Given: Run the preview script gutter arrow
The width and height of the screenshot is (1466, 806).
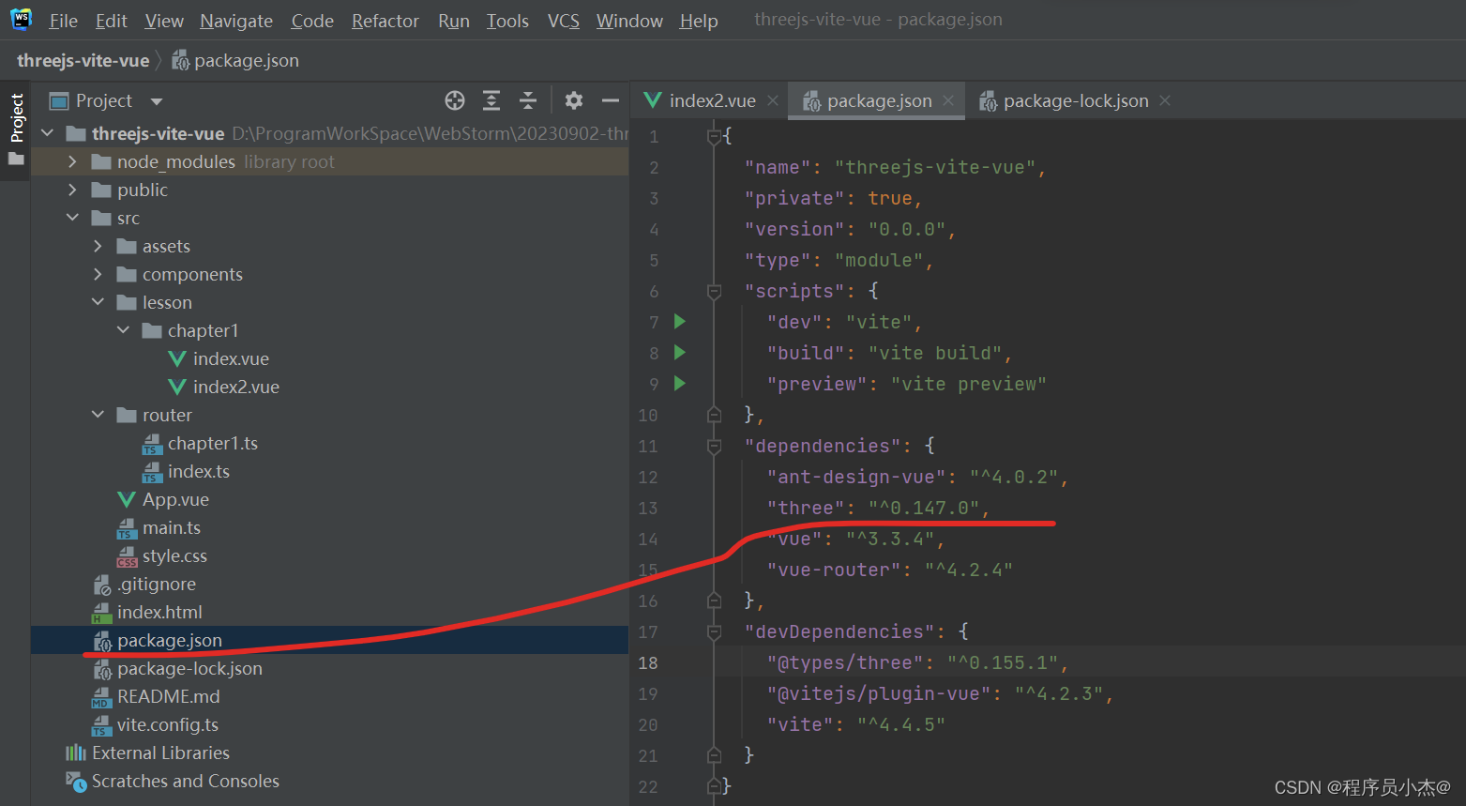Looking at the screenshot, I should click(680, 384).
